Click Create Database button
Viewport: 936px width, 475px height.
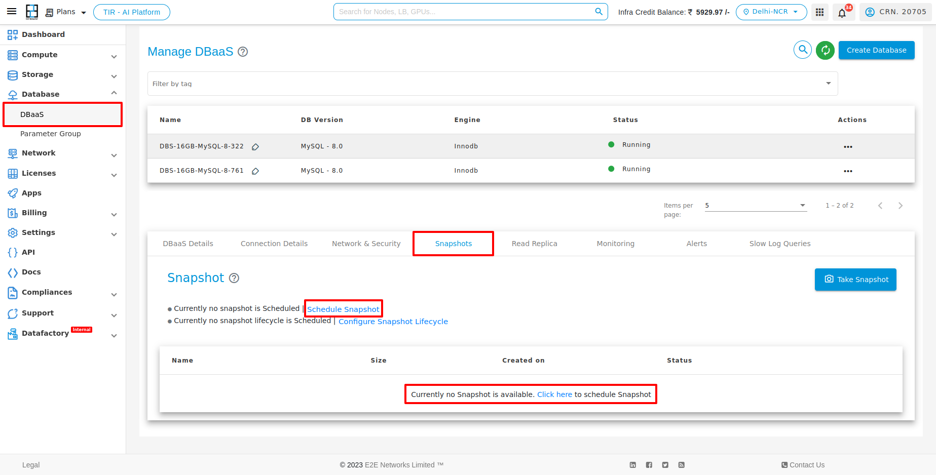tap(876, 50)
